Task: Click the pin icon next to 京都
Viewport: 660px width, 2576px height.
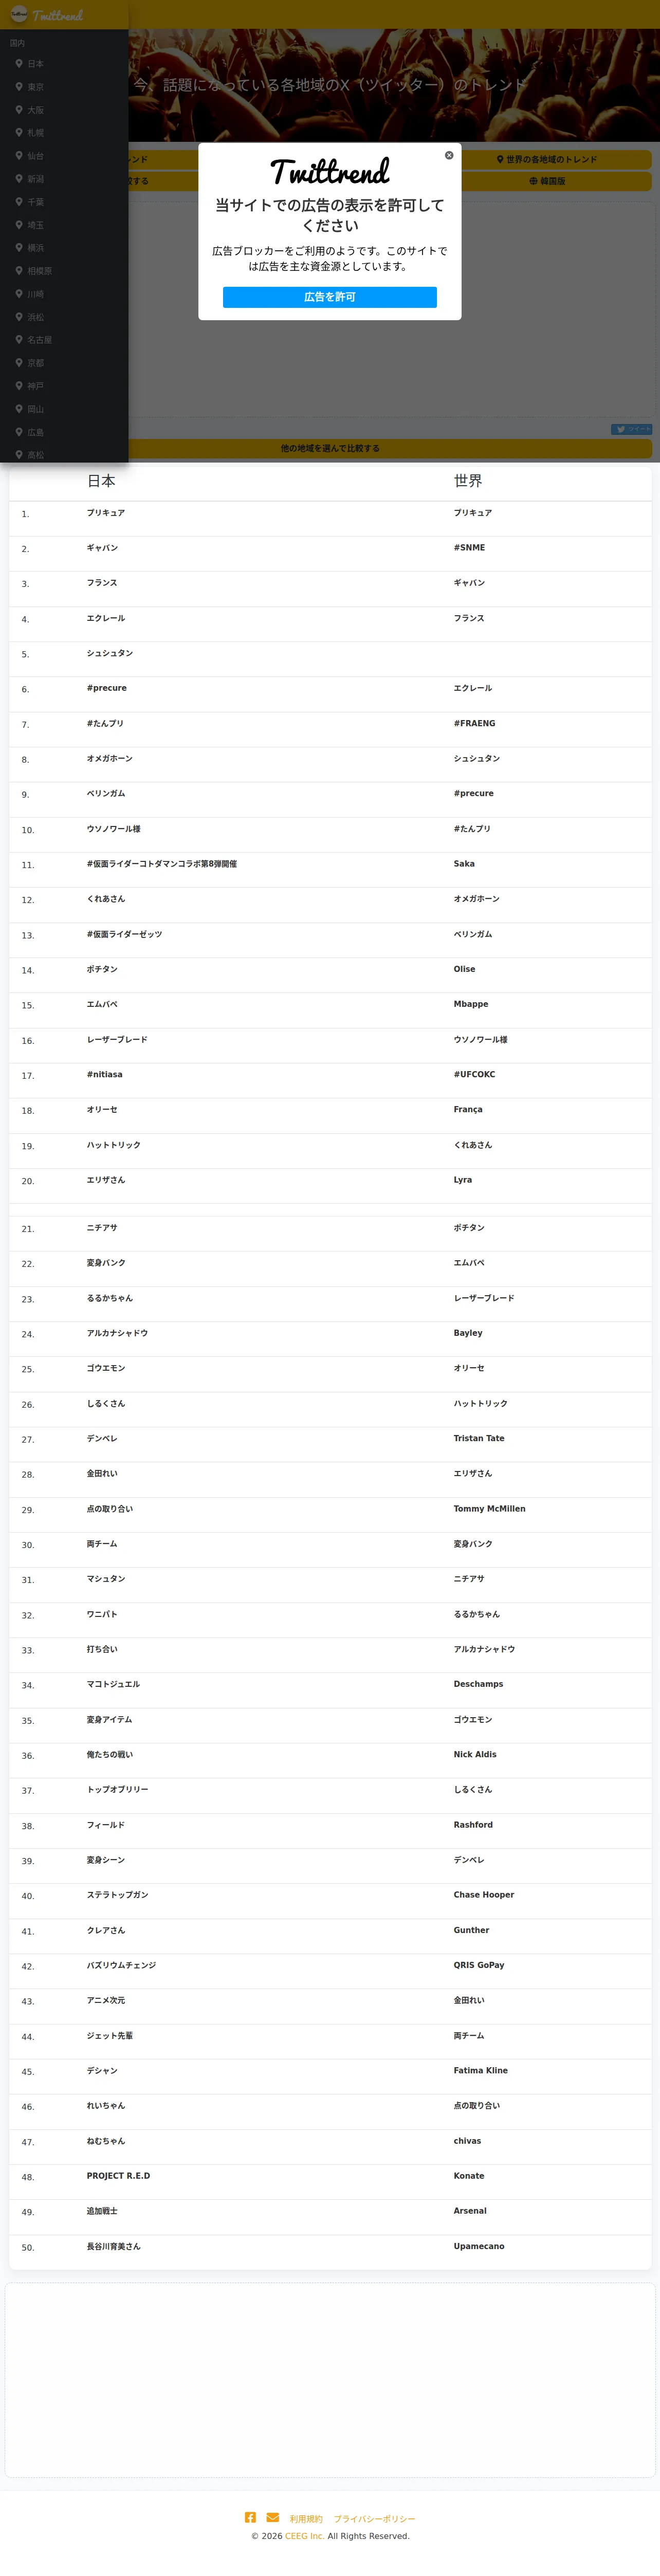Action: click(19, 363)
